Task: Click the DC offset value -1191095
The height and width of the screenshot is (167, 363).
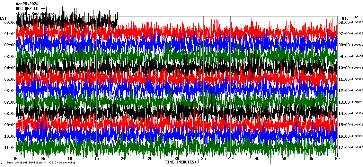Action: [357, 68]
